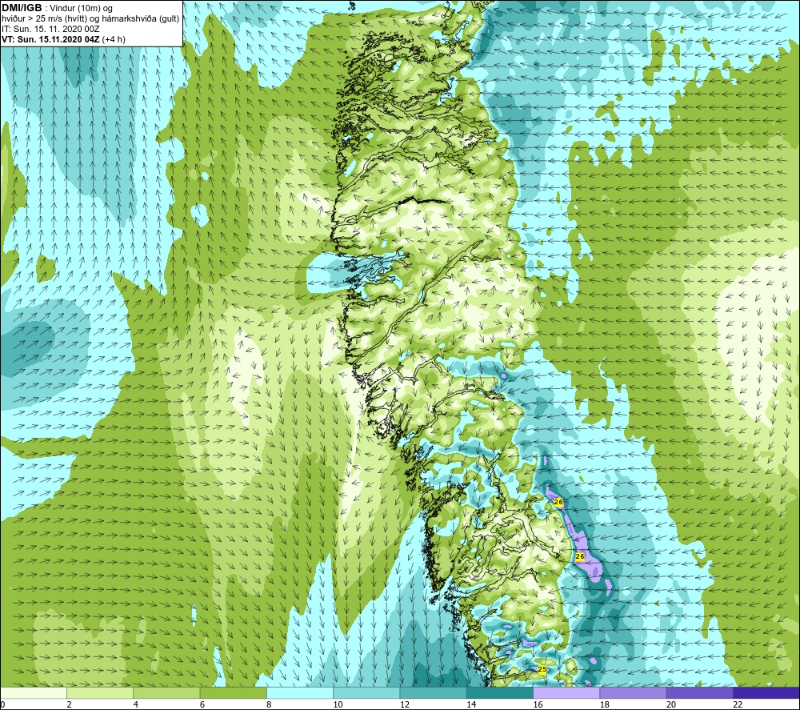Click the scale value 10
Image resolution: width=800 pixels, height=710 pixels.
(338, 705)
